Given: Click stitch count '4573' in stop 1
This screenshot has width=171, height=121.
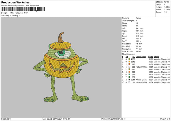Looking at the screenshot, I should pos(133,59).
